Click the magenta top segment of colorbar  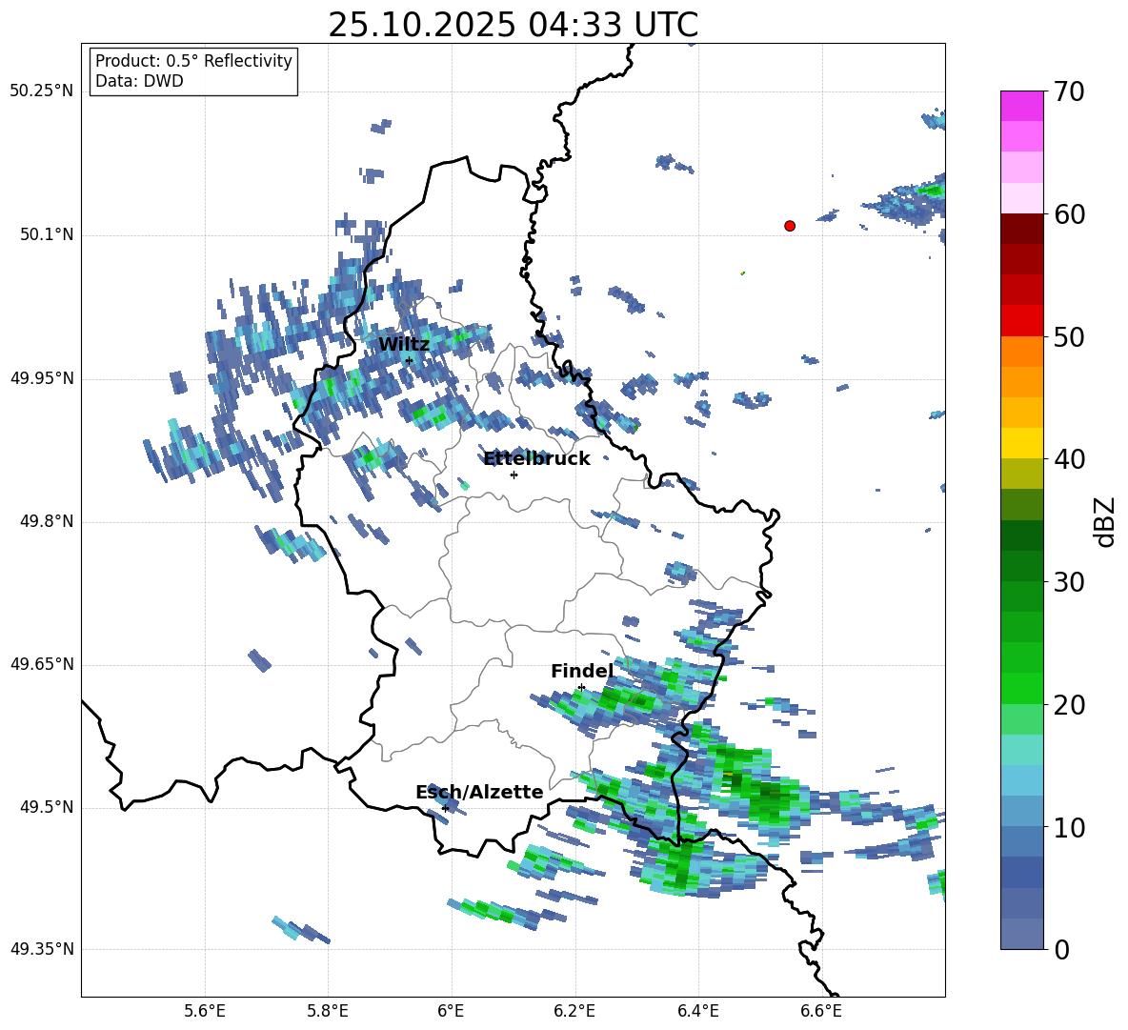tap(1021, 107)
